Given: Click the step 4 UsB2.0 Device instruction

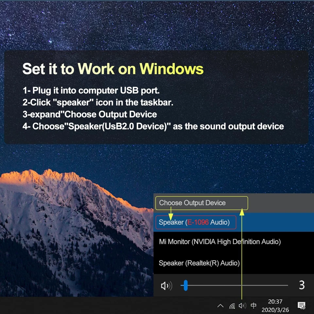Looking at the screenshot, I should coord(153,126).
